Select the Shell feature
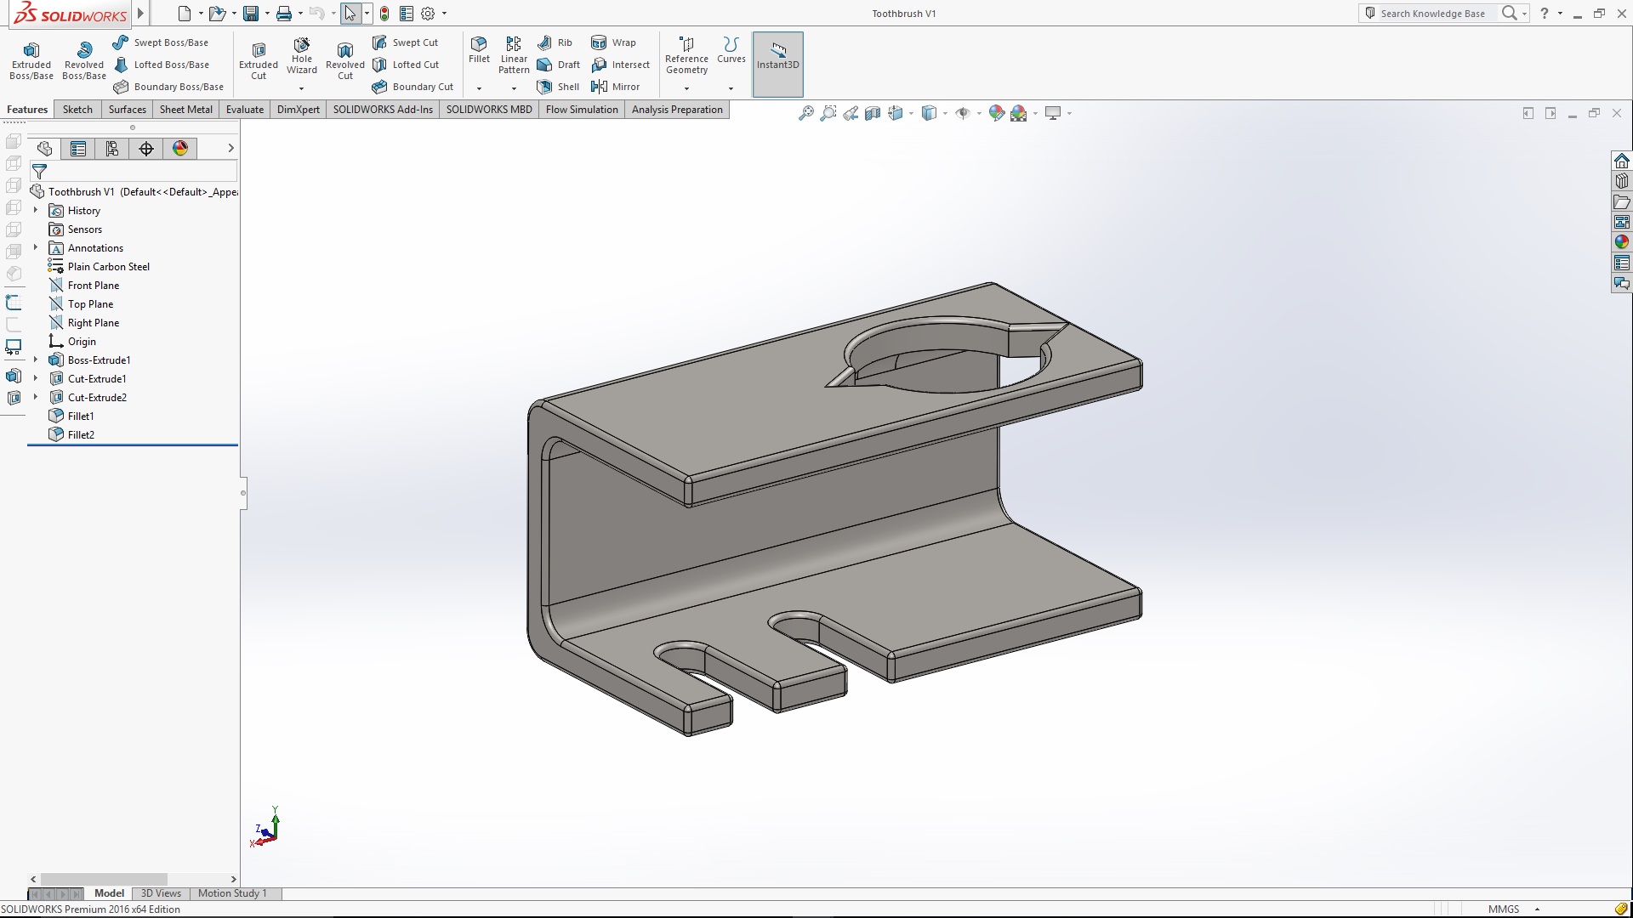This screenshot has height=918, width=1633. click(x=559, y=87)
